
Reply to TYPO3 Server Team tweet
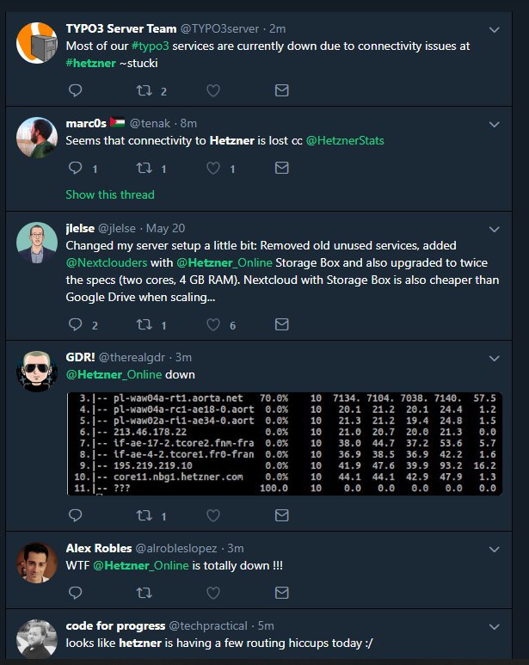[x=75, y=89]
